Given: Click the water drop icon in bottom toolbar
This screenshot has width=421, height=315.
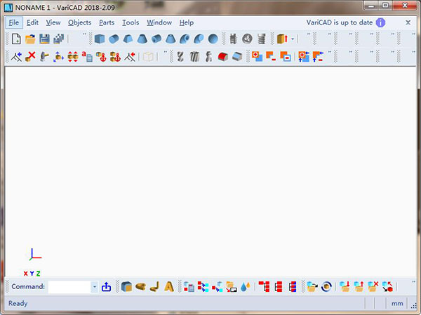Looking at the screenshot, I should coord(245,286).
